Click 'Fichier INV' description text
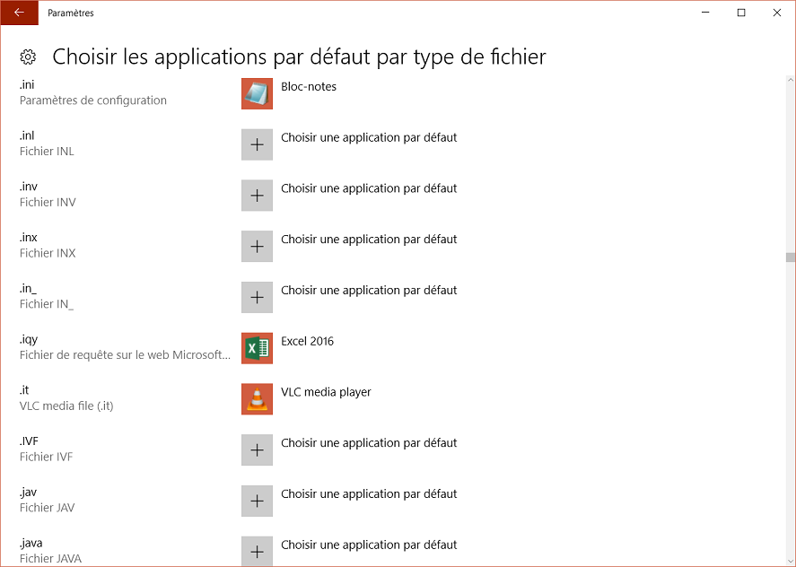The height and width of the screenshot is (567, 796). (48, 202)
